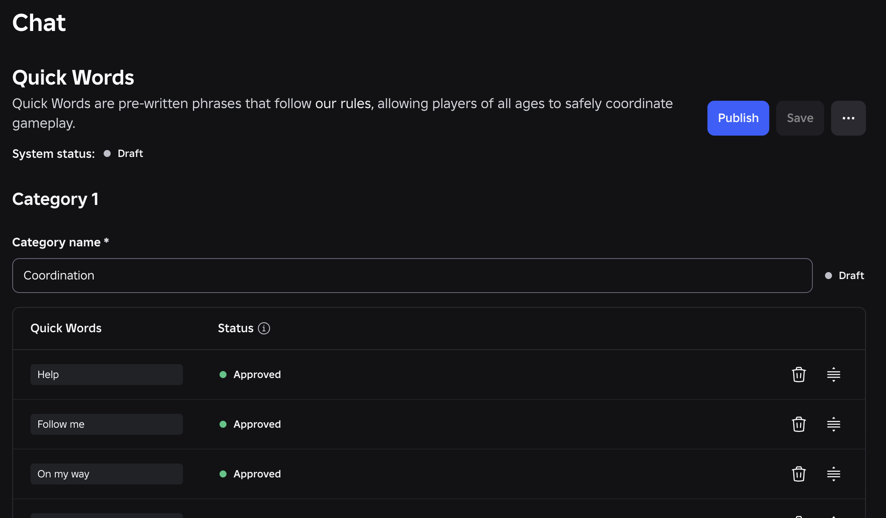Open the three-dot more options menu
The width and height of the screenshot is (886, 518).
[x=848, y=118]
